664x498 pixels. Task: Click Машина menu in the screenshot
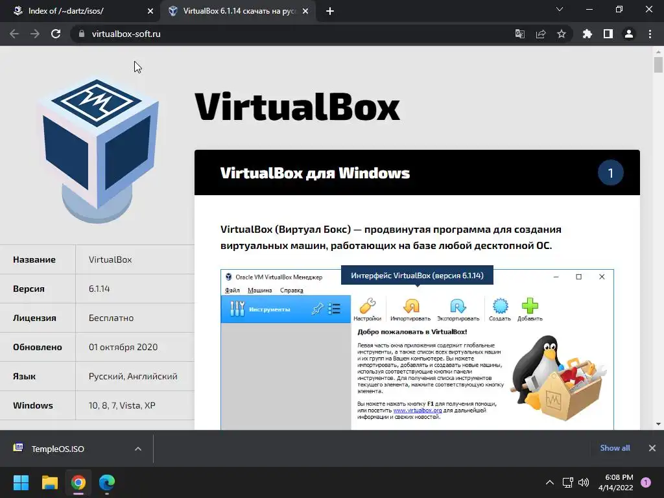(259, 290)
